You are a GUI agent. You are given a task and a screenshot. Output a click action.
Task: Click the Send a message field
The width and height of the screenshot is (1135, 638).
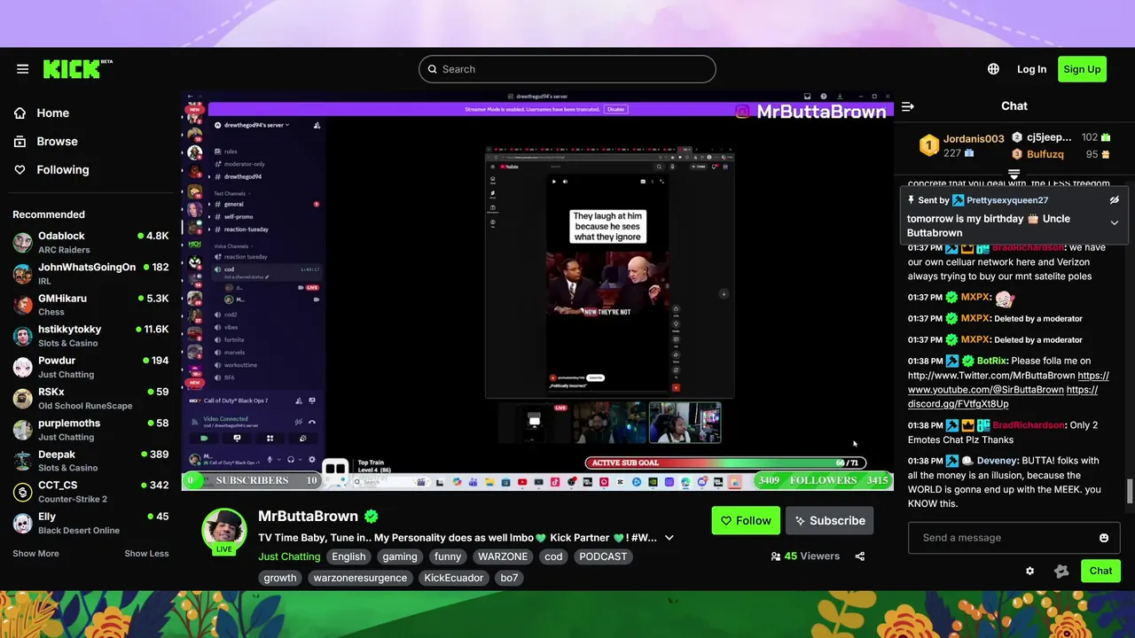tap(1014, 538)
